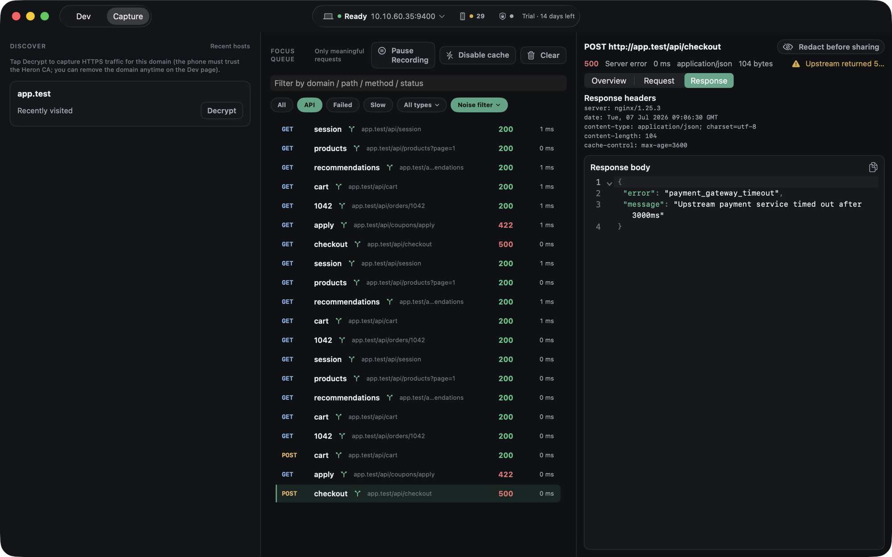The image size is (892, 557).
Task: Click the '104 bytes' size label
Action: point(756,64)
